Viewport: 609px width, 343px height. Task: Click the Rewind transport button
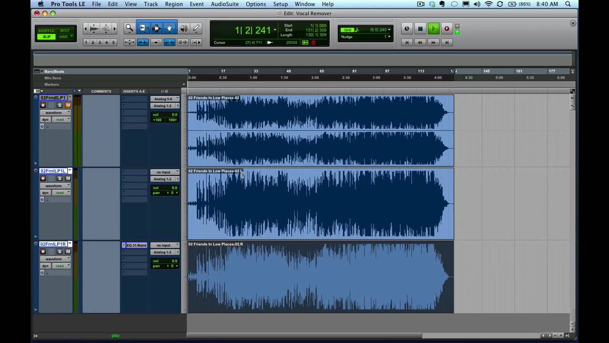click(420, 42)
